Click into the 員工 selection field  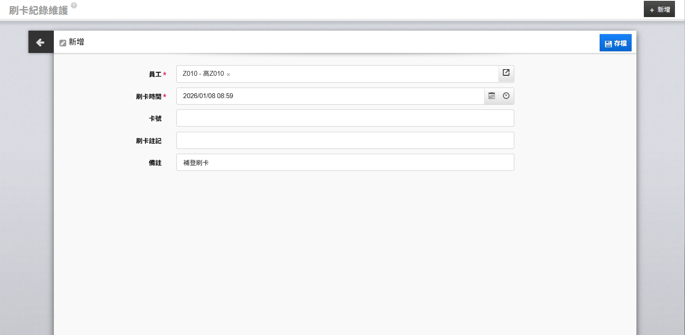point(359,74)
